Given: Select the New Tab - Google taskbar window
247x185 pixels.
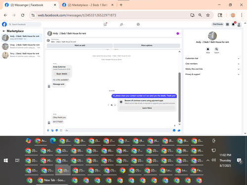Looking at the screenshot, I should 51,181.
